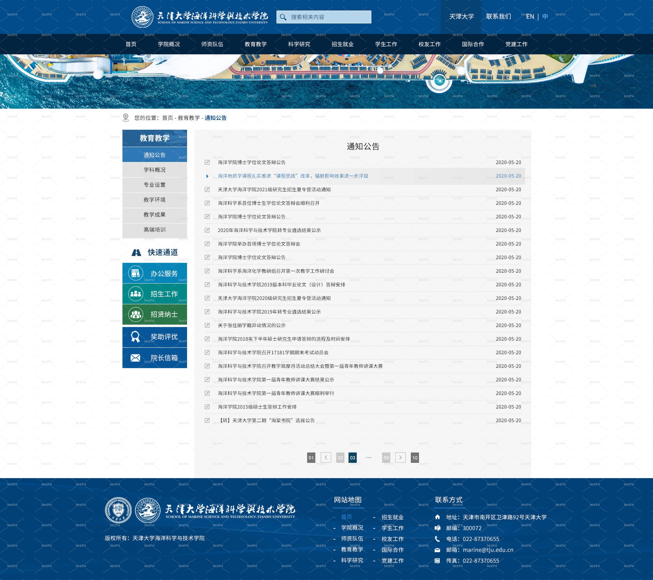Switch language to 中

coord(545,16)
